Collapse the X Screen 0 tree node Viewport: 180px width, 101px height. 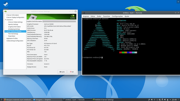5,20
